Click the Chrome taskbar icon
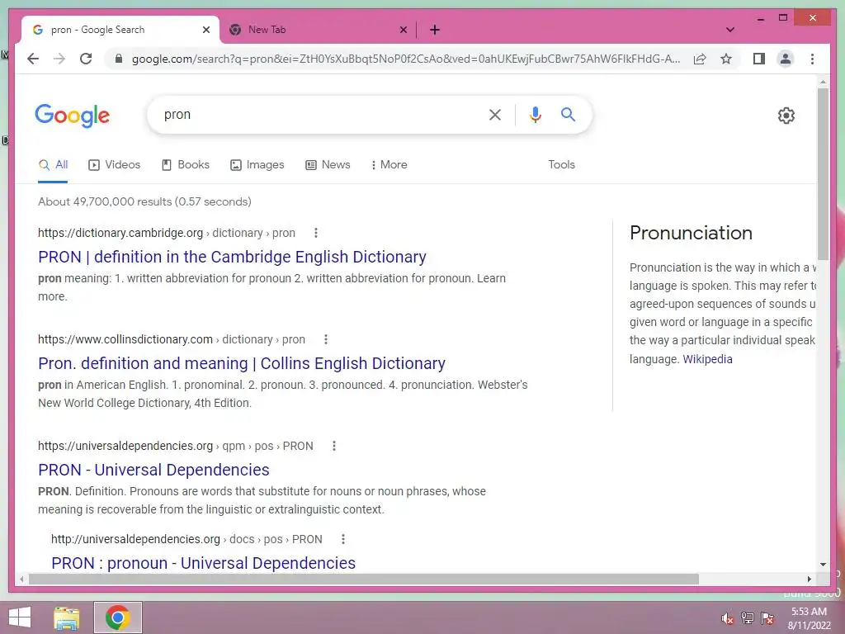845x634 pixels. pos(117,617)
